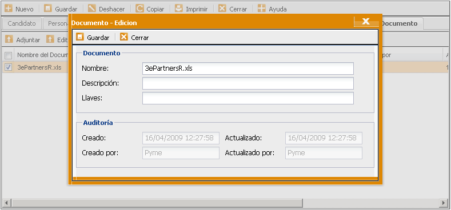Screen dimensions: 451x210
Task: Click the Nombre del Documento column header
Action: tap(42, 55)
